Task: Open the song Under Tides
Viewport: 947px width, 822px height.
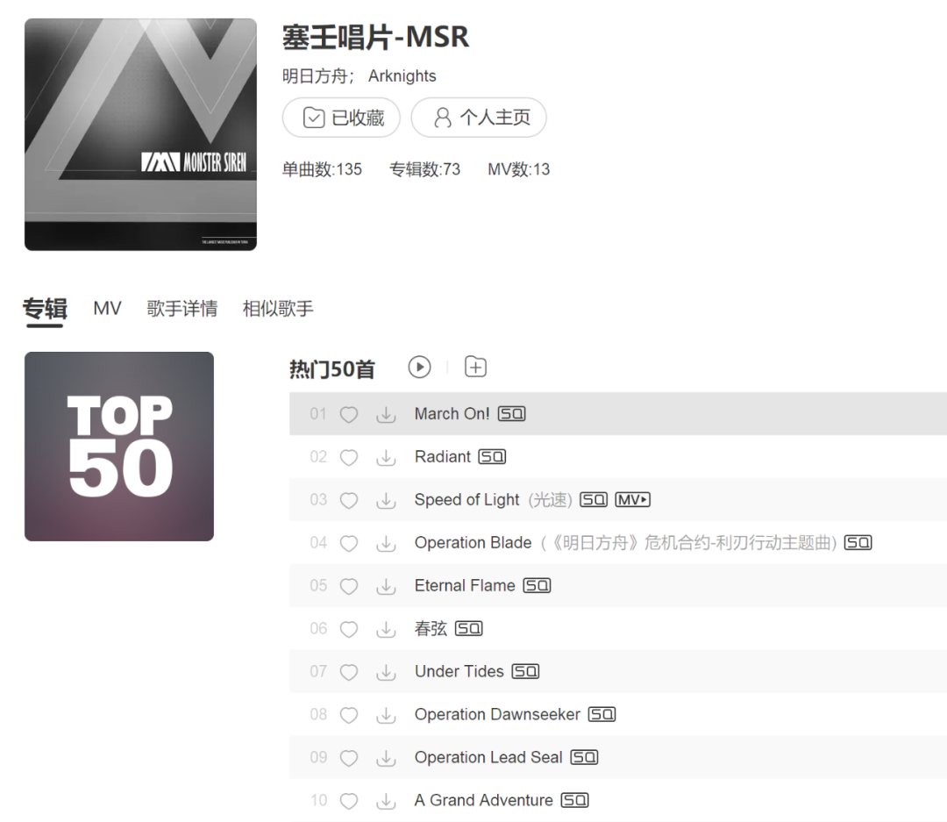Action: pos(459,671)
